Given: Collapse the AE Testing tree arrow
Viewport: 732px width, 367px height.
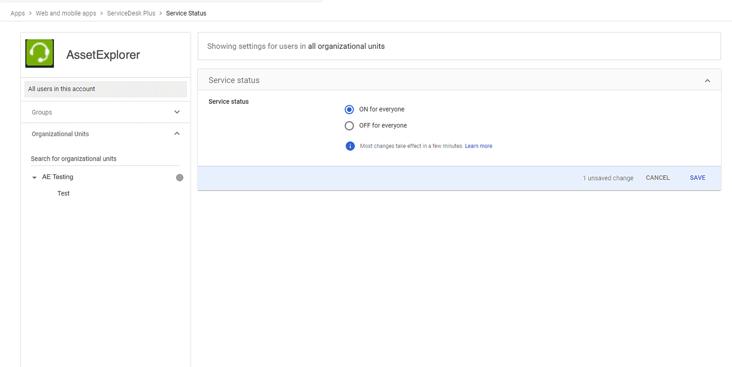Looking at the screenshot, I should click(34, 178).
